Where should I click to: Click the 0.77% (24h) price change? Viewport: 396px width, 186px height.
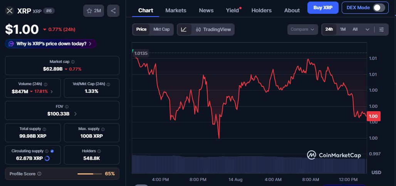click(59, 30)
